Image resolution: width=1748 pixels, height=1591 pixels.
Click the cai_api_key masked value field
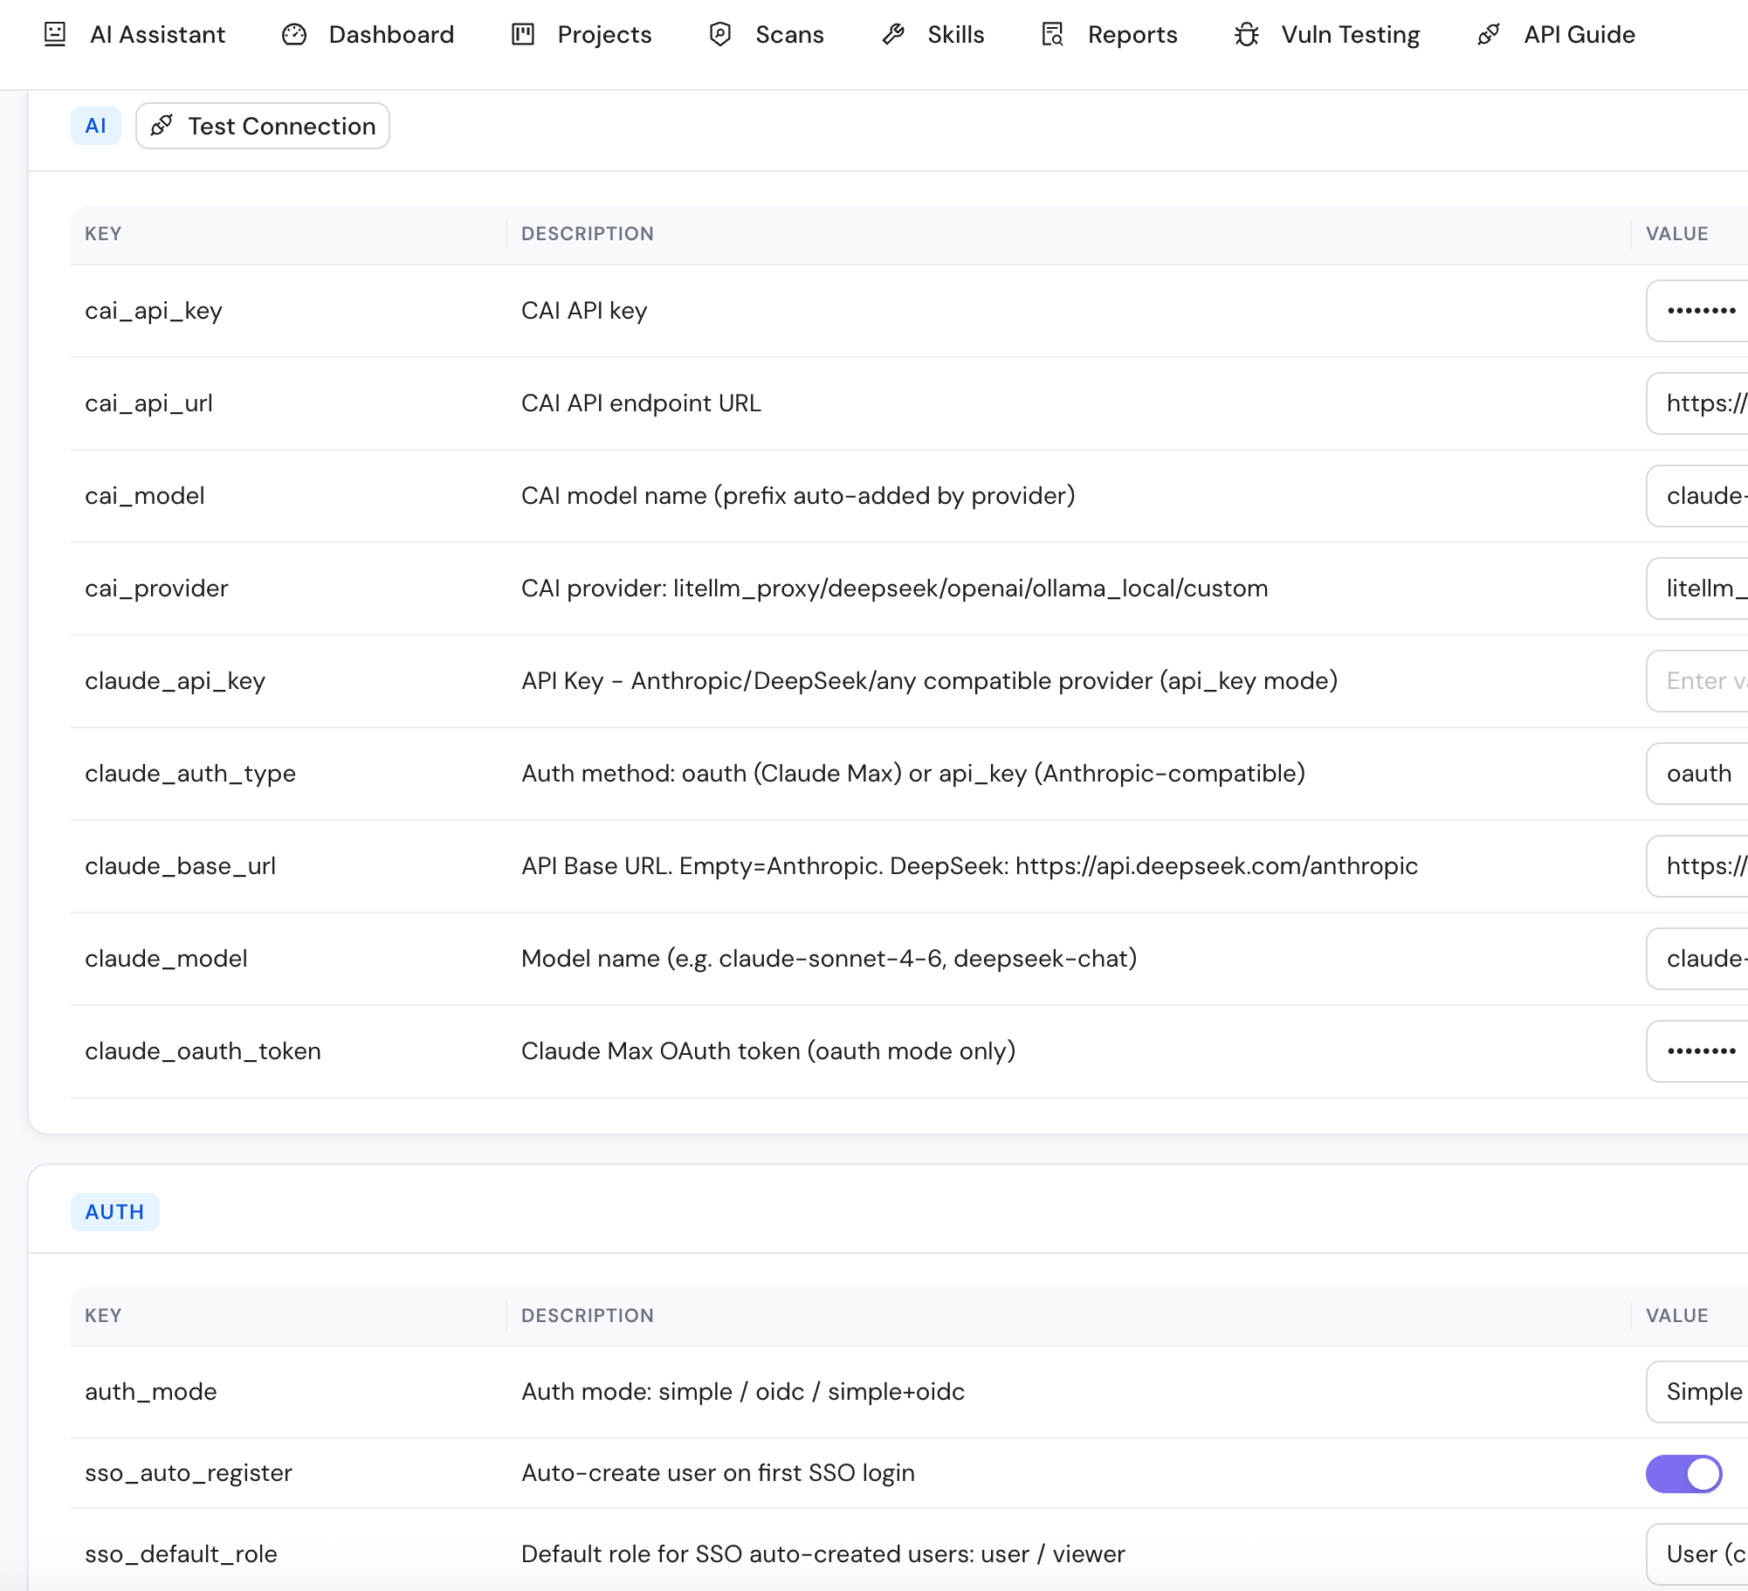coord(1697,311)
